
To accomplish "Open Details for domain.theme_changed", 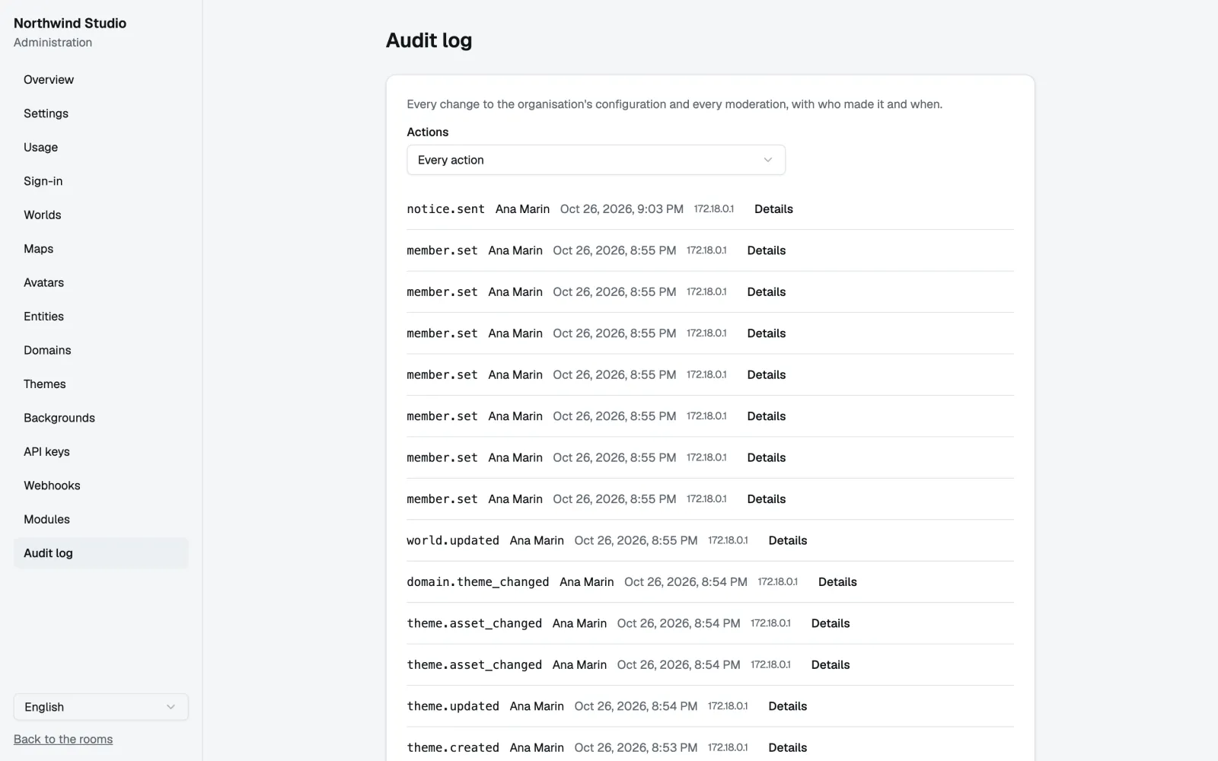I will pyautogui.click(x=837, y=582).
